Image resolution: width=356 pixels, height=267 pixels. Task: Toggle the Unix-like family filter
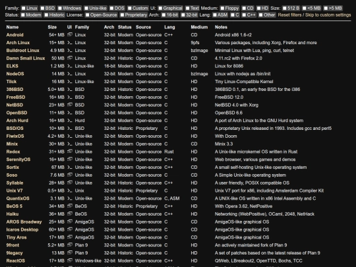click(x=86, y=9)
